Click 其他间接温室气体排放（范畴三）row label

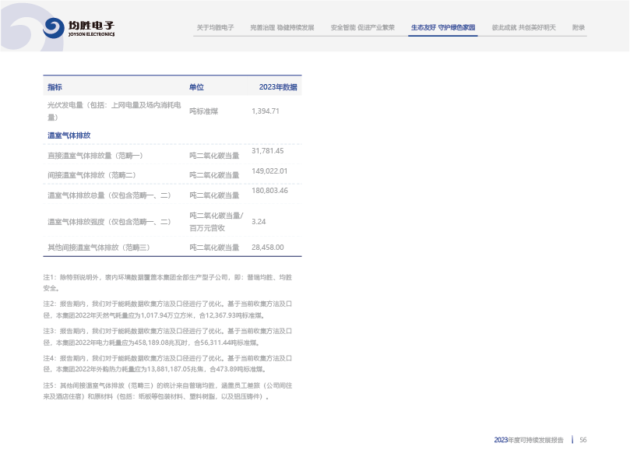click(98, 248)
